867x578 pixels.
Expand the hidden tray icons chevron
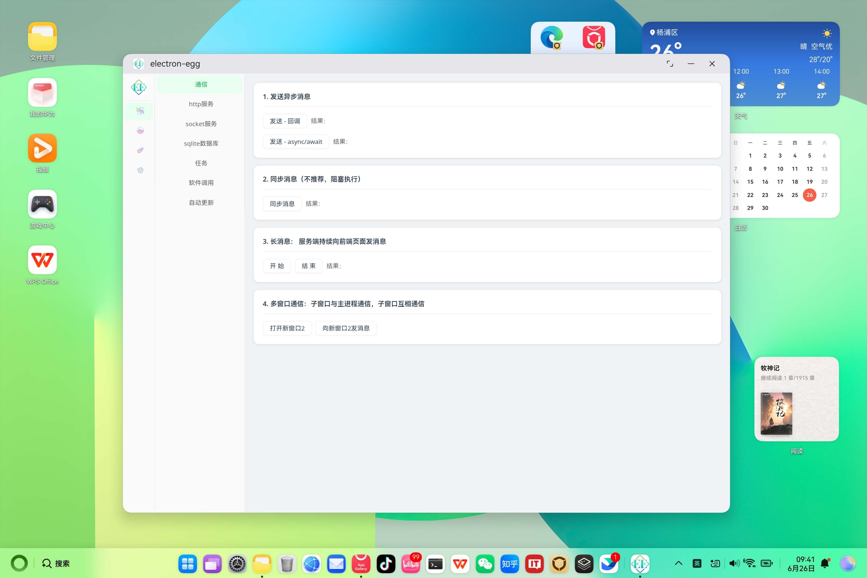click(678, 563)
